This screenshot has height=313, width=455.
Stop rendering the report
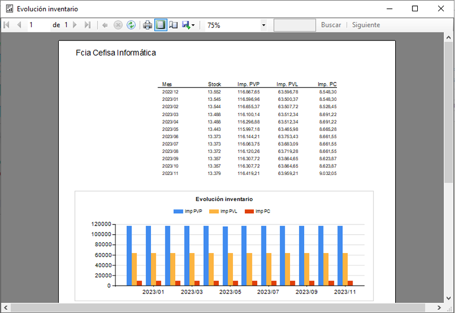pyautogui.click(x=118, y=25)
